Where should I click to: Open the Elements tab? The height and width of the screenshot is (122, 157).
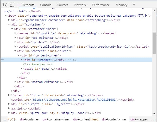point(28,5)
